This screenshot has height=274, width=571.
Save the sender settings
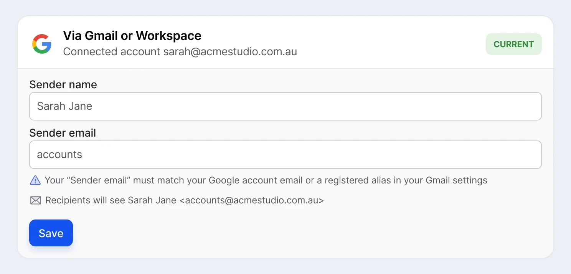pos(51,233)
